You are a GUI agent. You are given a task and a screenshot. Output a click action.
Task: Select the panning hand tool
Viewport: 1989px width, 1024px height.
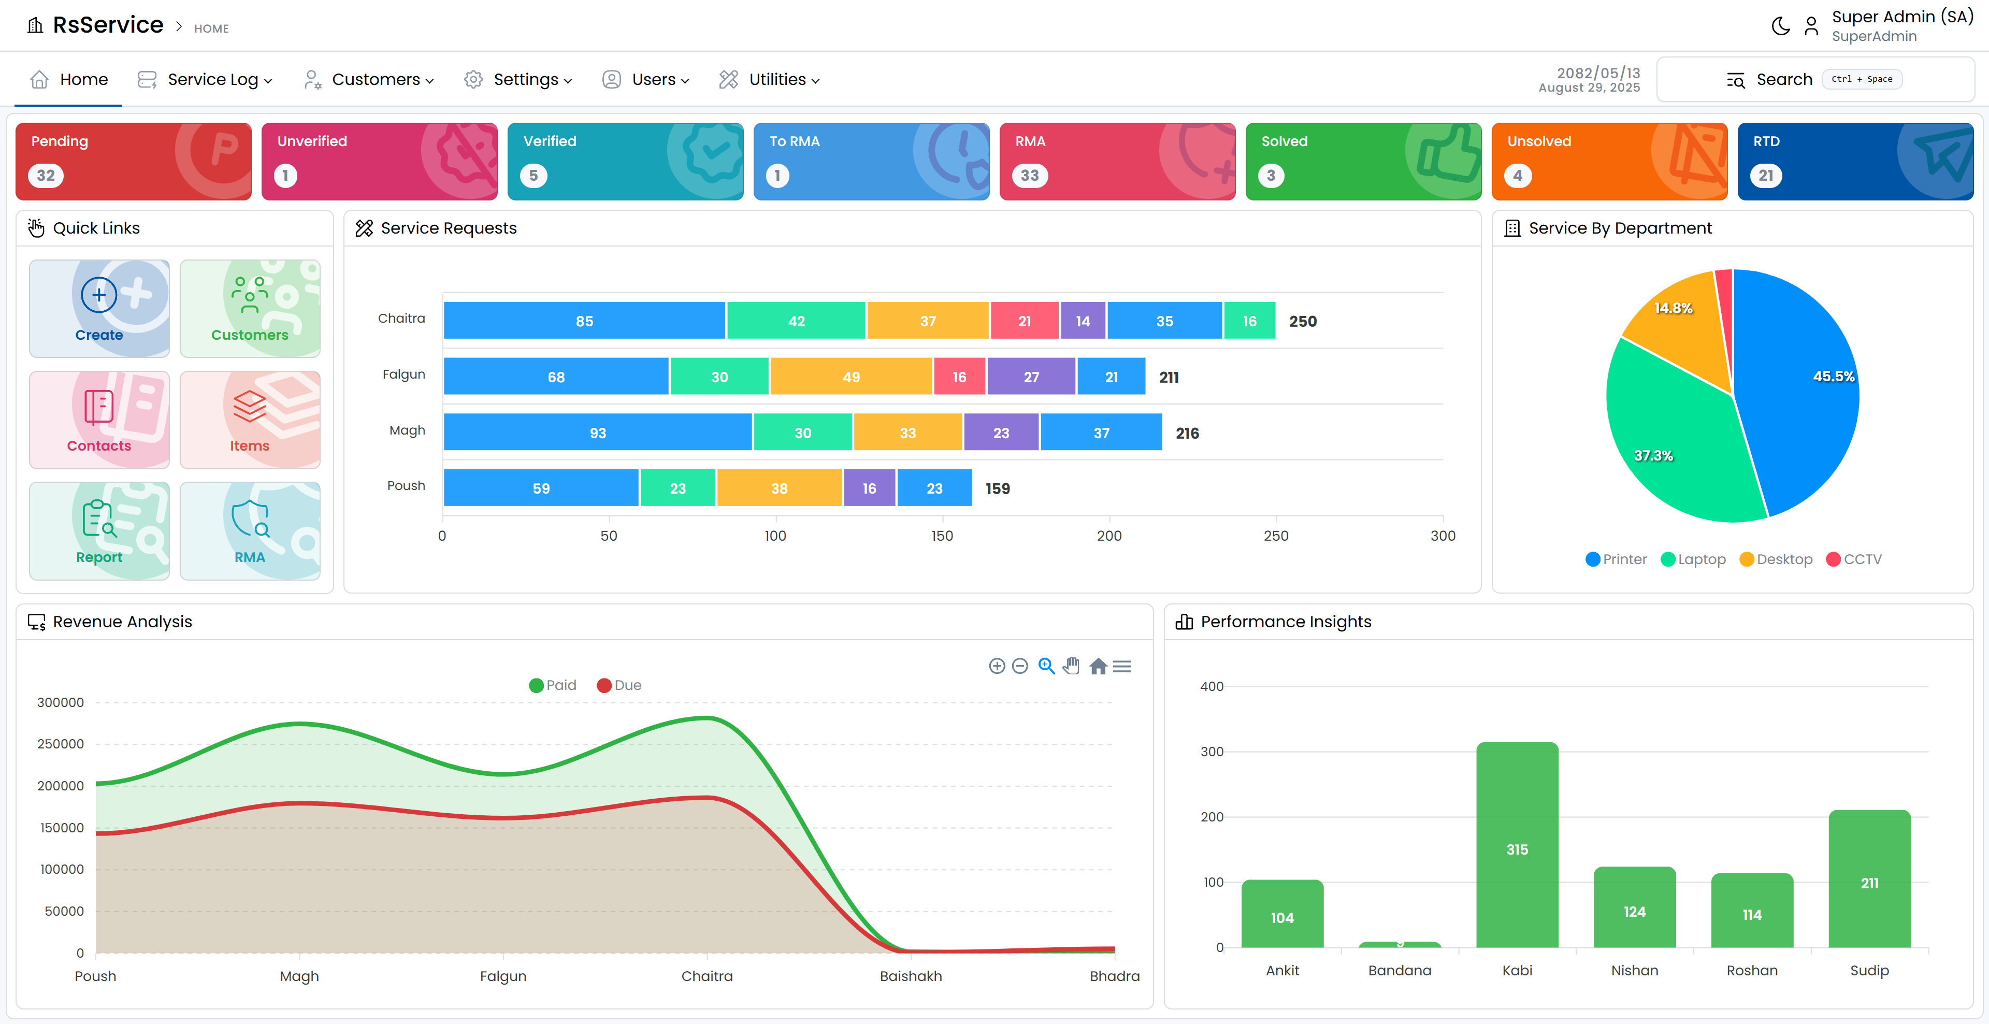point(1071,666)
